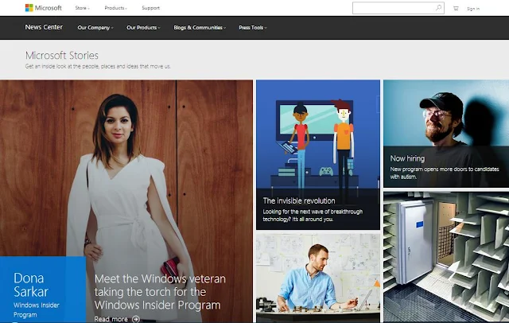The image size is (509, 323).
Task: Open the shopping cart icon
Action: click(456, 9)
